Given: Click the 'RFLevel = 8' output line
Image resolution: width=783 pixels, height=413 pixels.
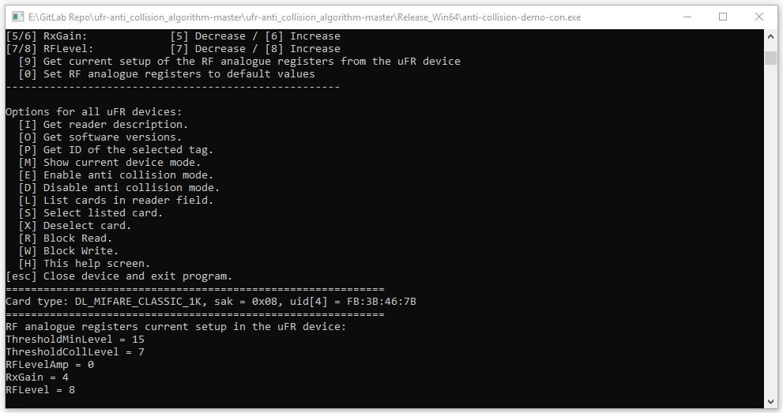Looking at the screenshot, I should (40, 390).
